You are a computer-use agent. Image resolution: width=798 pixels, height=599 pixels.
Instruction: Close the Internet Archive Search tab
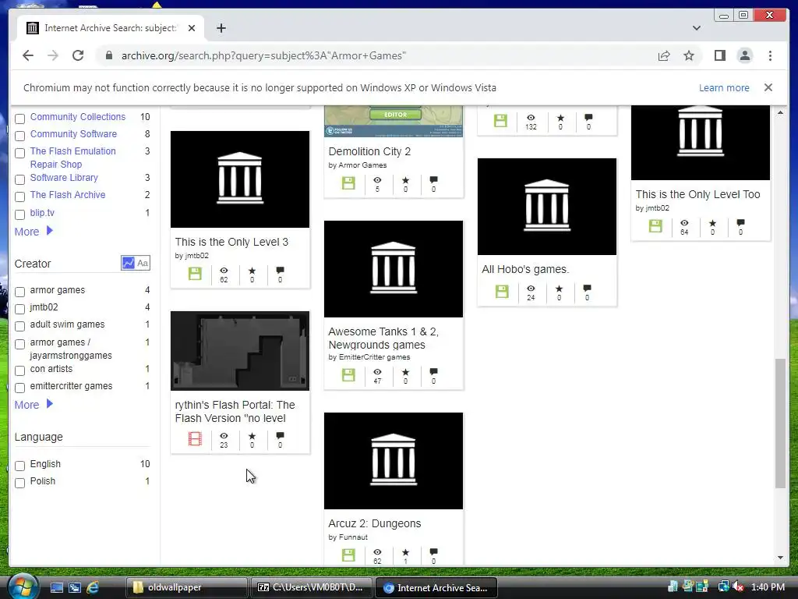(x=192, y=28)
